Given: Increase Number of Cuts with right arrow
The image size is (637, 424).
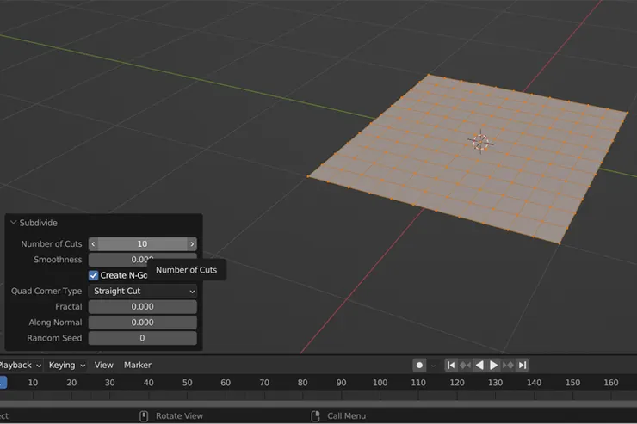Looking at the screenshot, I should point(192,244).
